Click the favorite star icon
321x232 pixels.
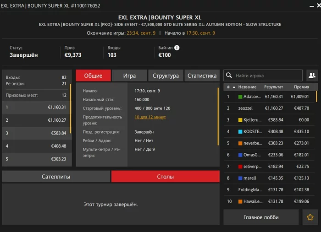tap(310, 217)
